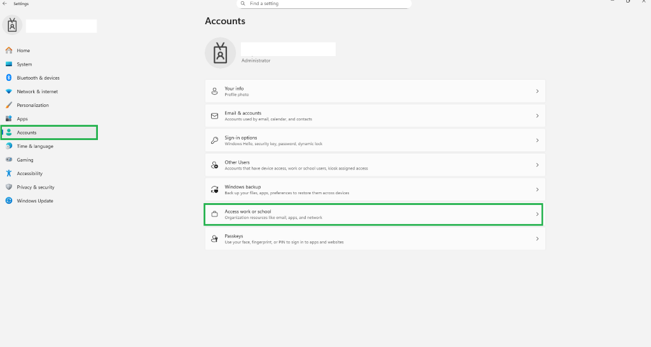Click the Bluetooth icon in sidebar
The image size is (651, 347).
(x=9, y=78)
